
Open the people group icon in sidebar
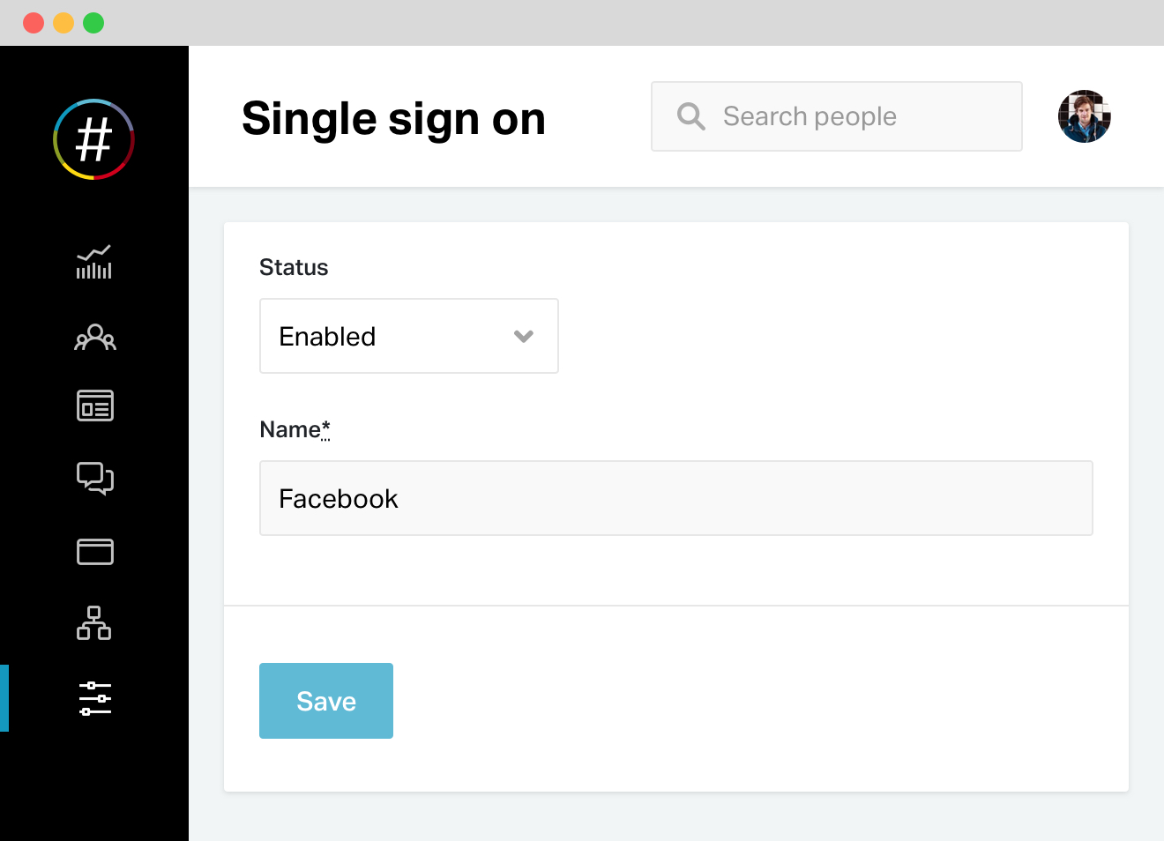coord(94,337)
